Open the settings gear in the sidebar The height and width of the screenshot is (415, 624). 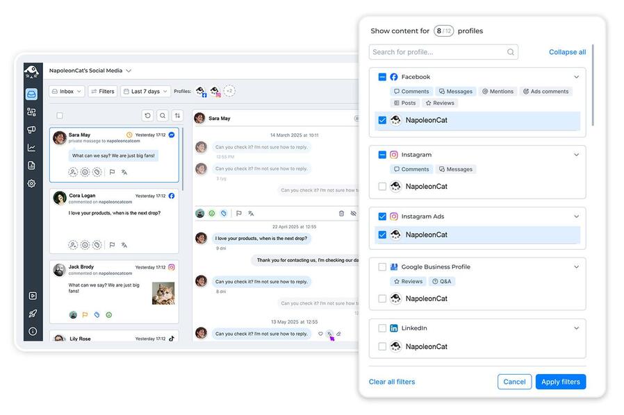pyautogui.click(x=31, y=184)
